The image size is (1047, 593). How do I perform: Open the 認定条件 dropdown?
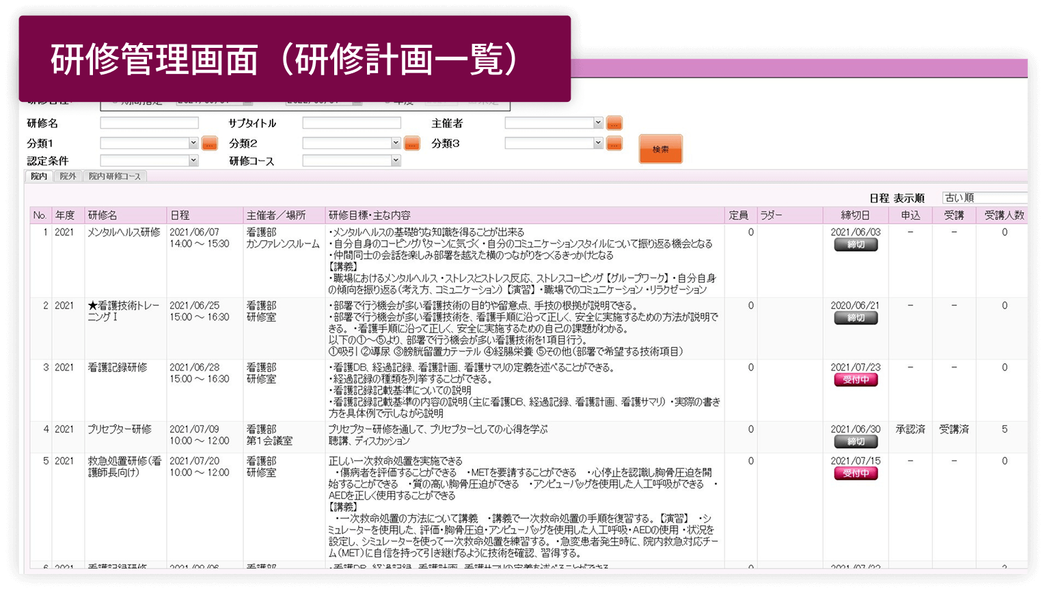pyautogui.click(x=149, y=160)
